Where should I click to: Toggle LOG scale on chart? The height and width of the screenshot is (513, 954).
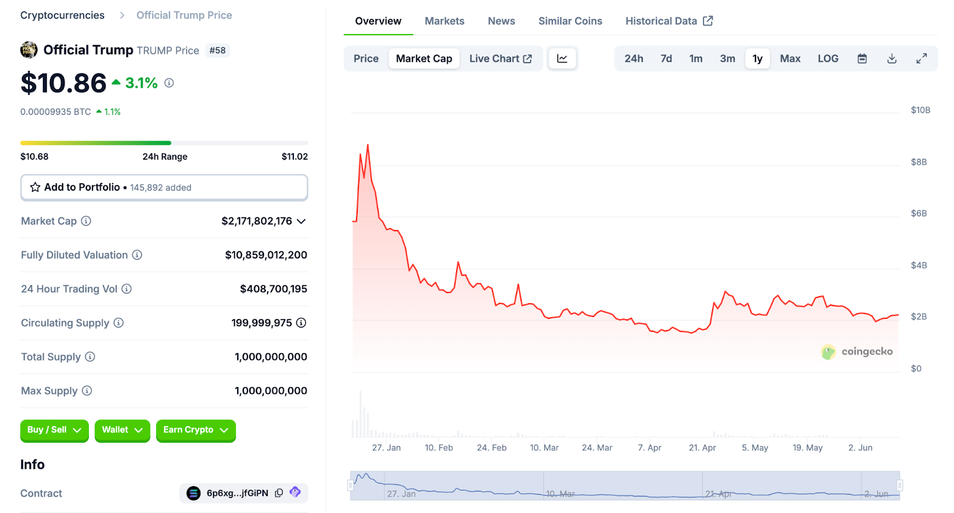(x=828, y=58)
